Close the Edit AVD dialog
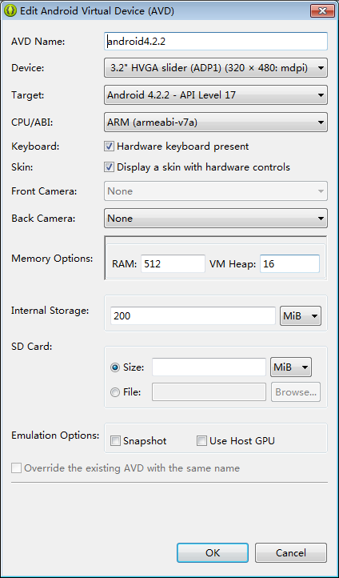This screenshot has width=339, height=578. pos(322,10)
